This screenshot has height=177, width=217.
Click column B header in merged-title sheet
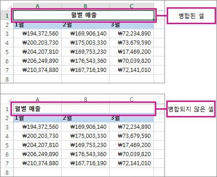coord(85,6)
